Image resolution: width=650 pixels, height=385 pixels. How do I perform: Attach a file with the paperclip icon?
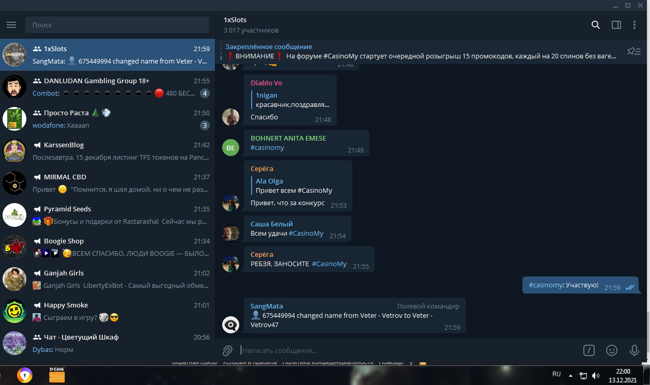(227, 350)
